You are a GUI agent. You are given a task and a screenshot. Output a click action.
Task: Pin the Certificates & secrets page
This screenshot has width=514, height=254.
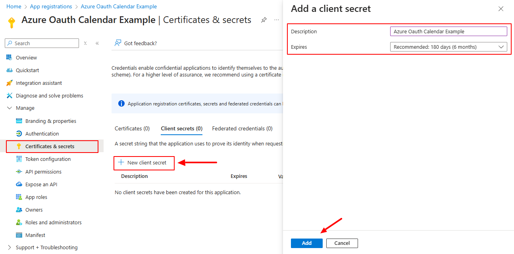[x=264, y=20]
